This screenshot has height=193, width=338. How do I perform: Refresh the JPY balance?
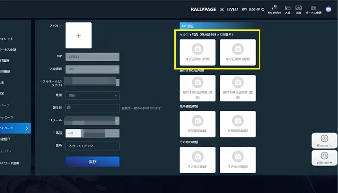[263, 9]
